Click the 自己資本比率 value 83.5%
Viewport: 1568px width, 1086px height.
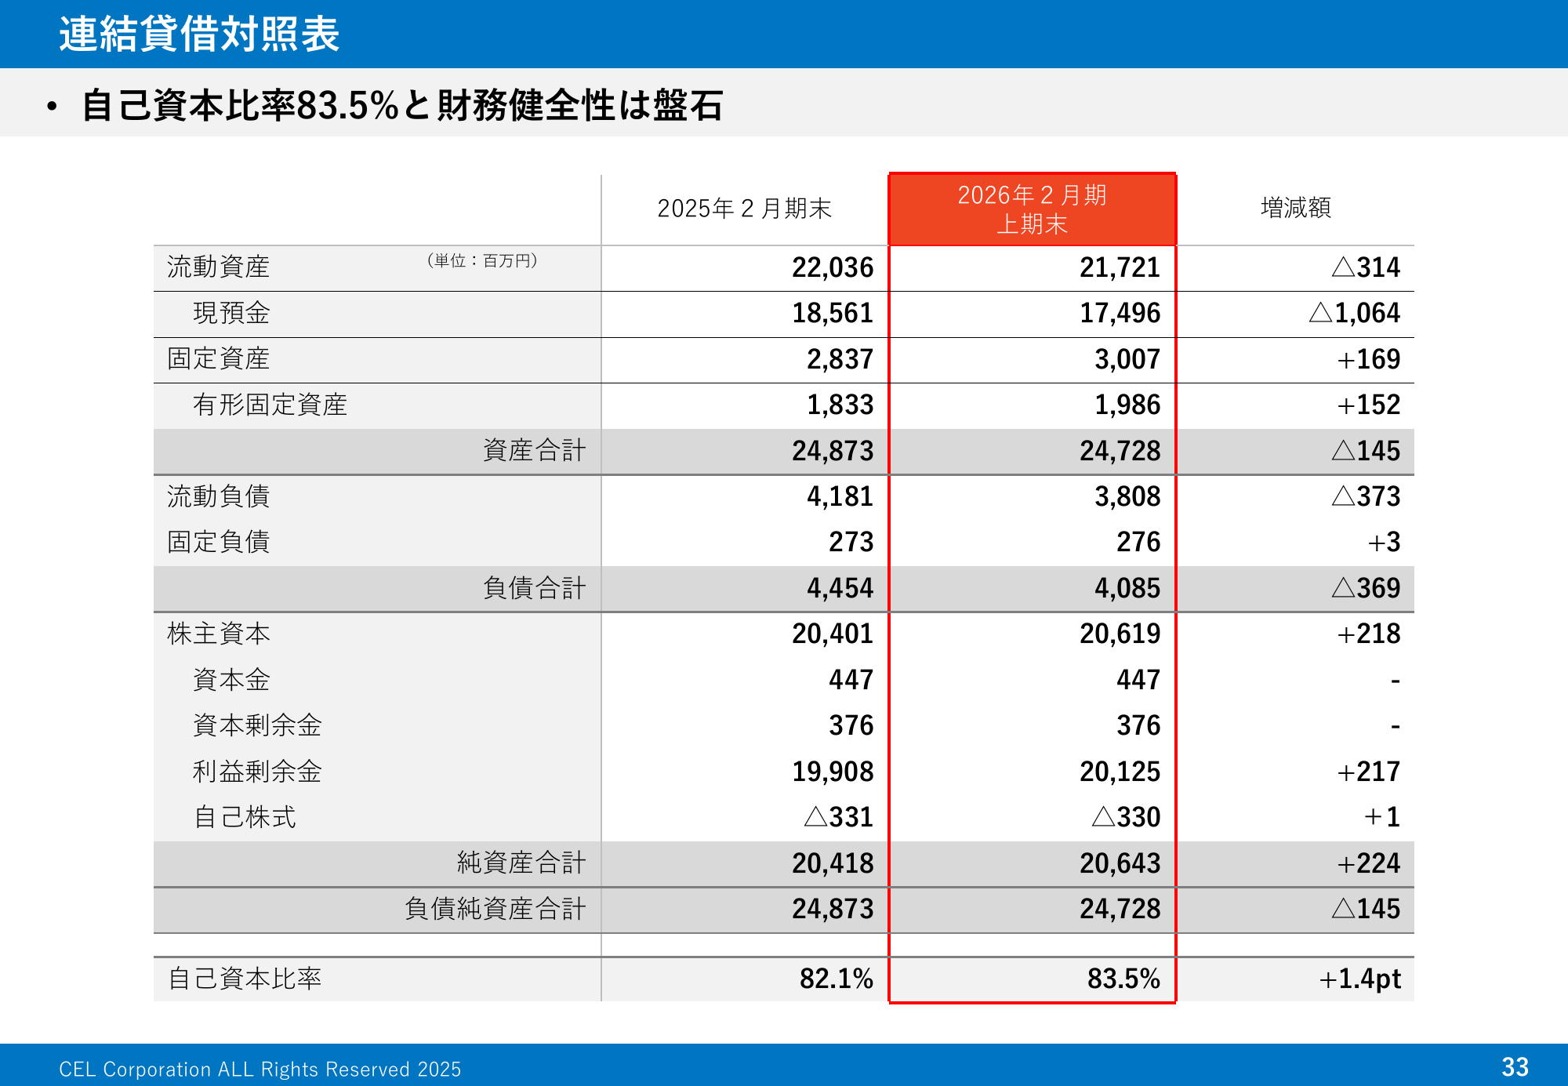click(1123, 979)
